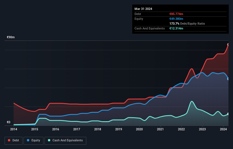Click the 2019 x-axis label

click(119, 129)
